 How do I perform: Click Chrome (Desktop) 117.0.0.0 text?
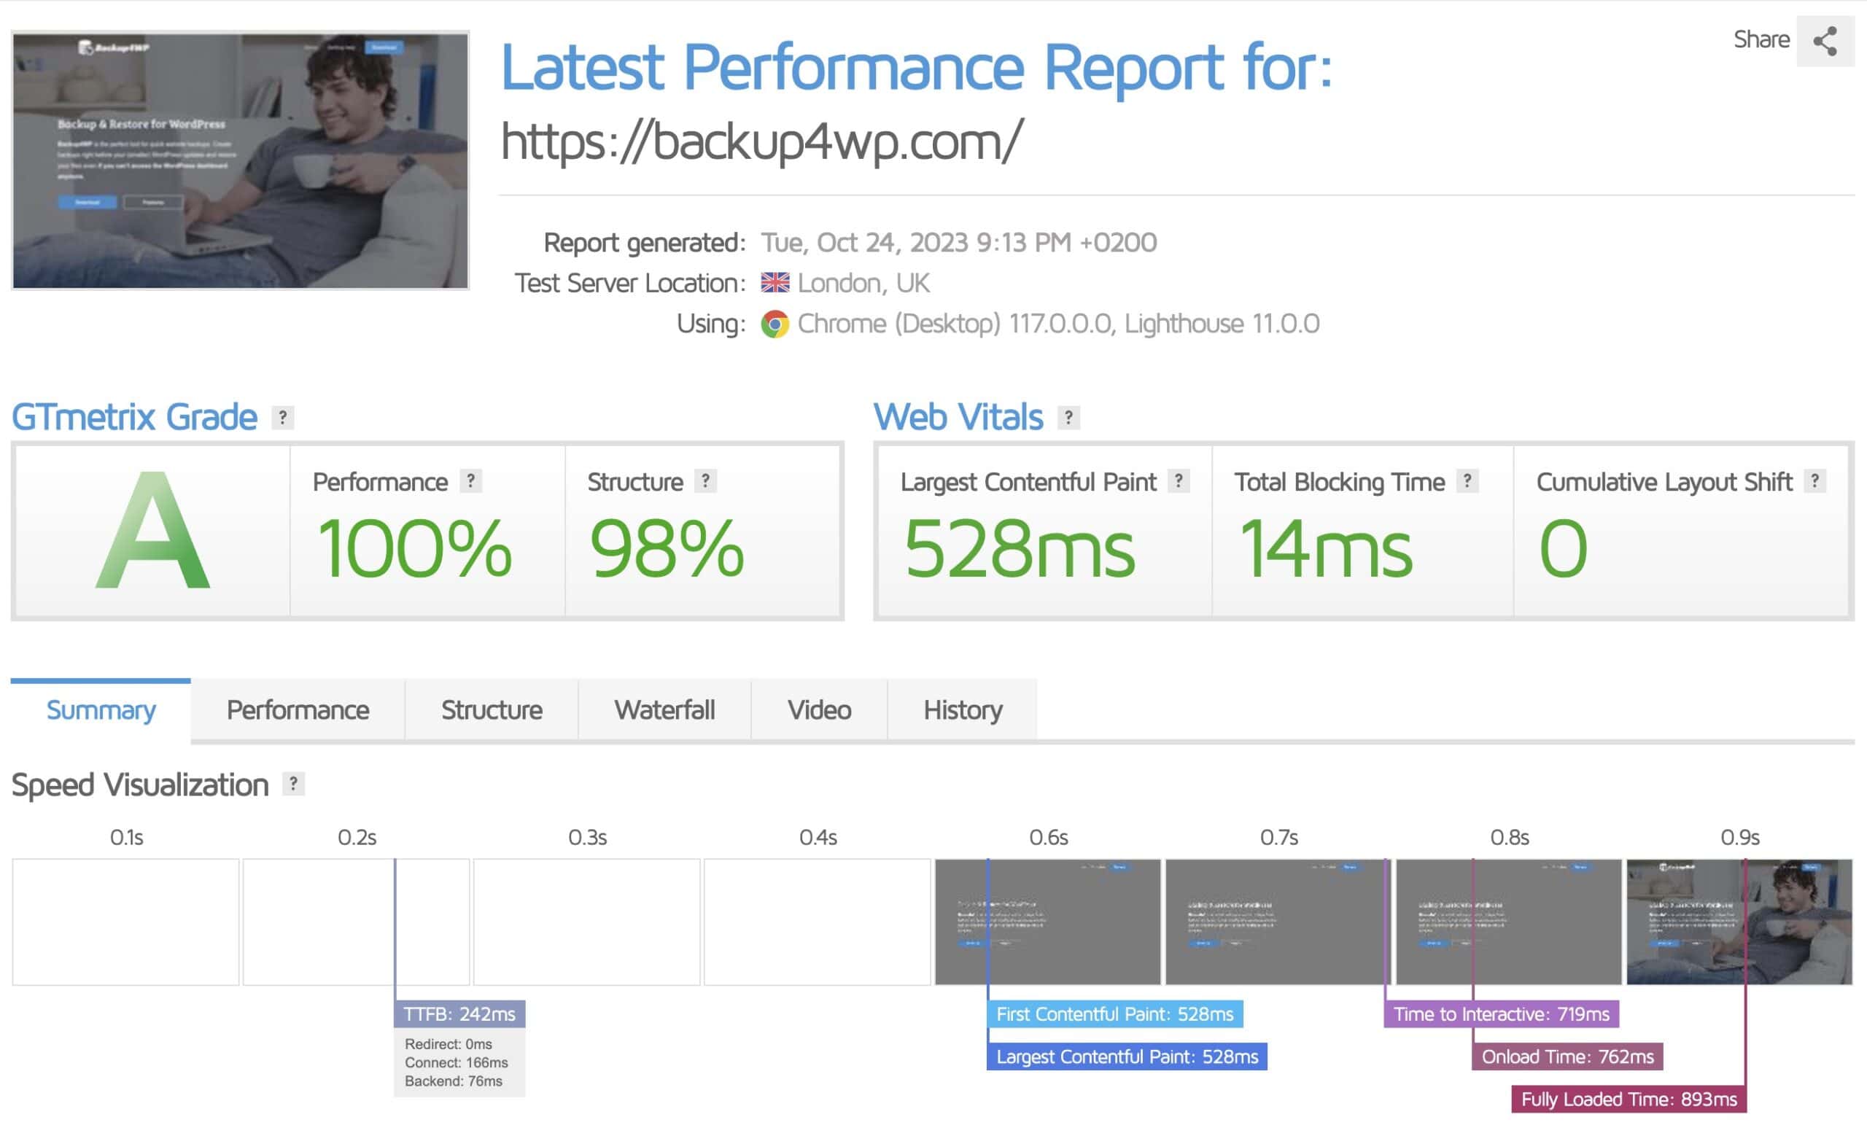click(1057, 324)
